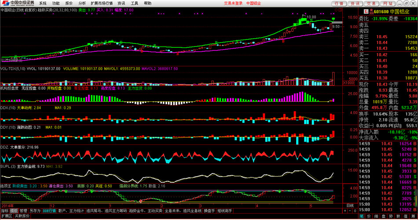Select the 短线高手 template tab

point(225,211)
